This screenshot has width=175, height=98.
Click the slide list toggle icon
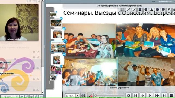tap(83, 96)
